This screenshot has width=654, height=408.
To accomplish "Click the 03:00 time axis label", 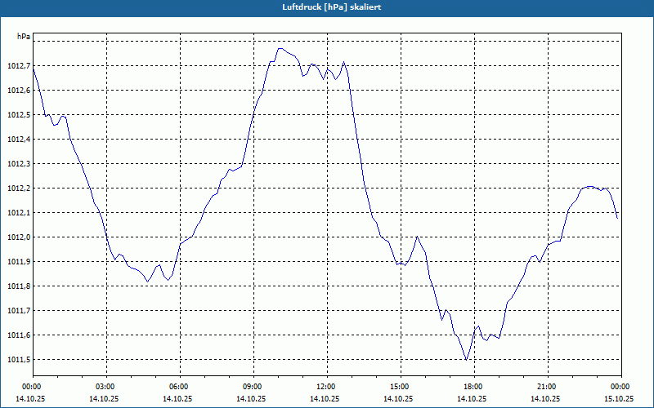I will tap(107, 387).
